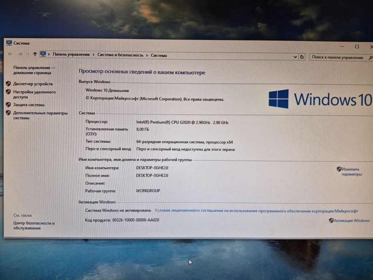Go up one level arrow
373x280 pixels.
35,54
